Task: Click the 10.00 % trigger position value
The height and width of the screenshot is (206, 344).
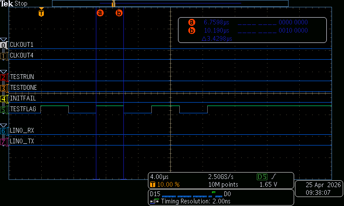Action: tap(168, 185)
